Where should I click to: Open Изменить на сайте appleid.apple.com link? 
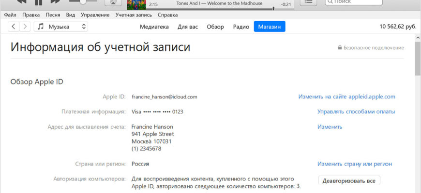[346, 96]
